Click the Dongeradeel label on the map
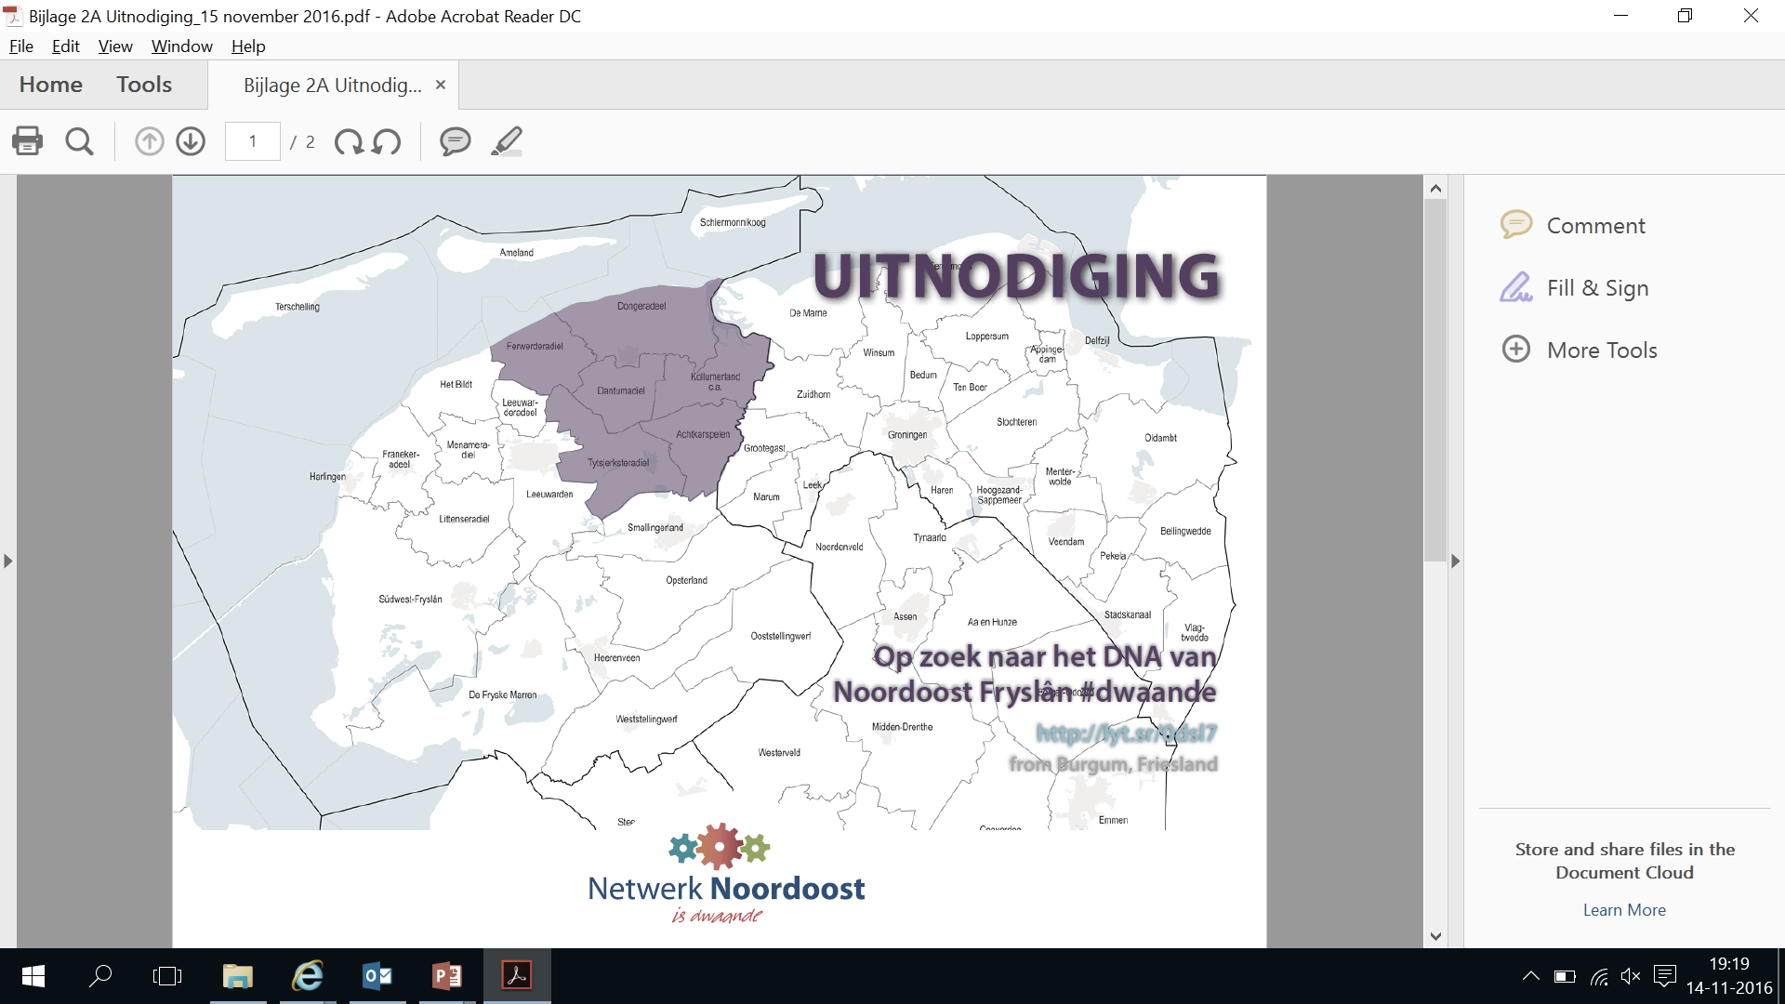1785x1004 pixels. (641, 306)
